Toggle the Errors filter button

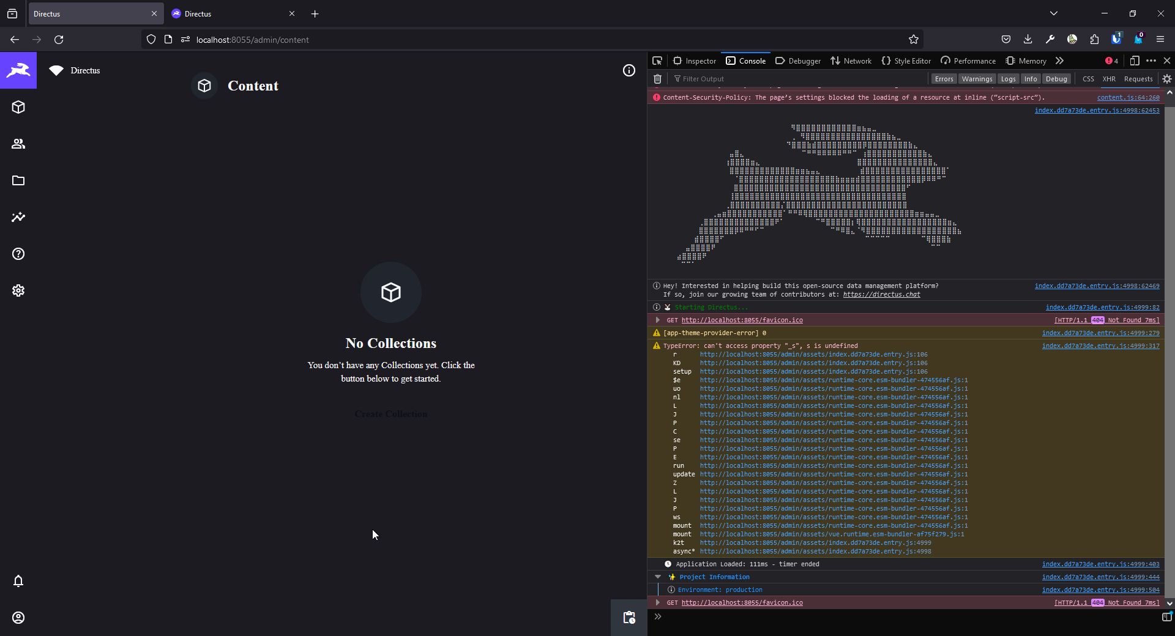(x=944, y=79)
